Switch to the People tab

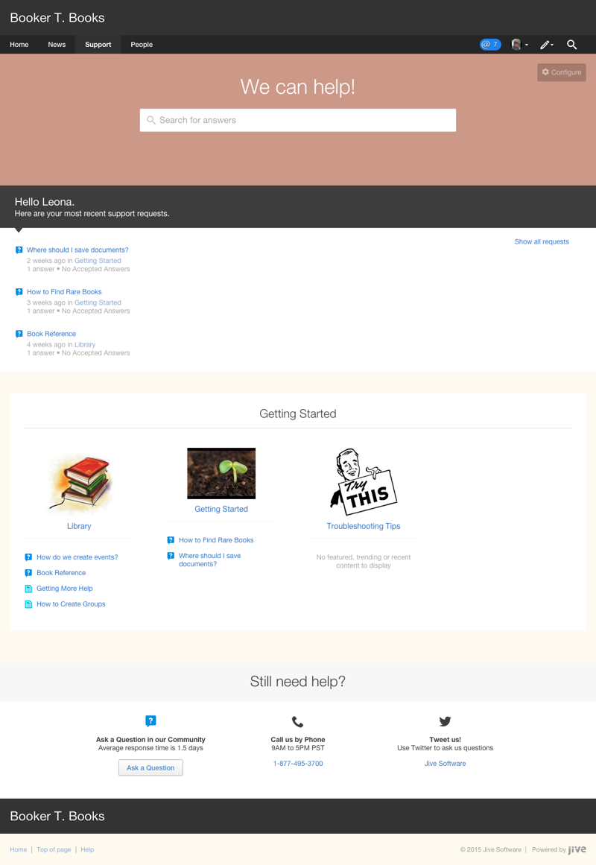pos(142,45)
